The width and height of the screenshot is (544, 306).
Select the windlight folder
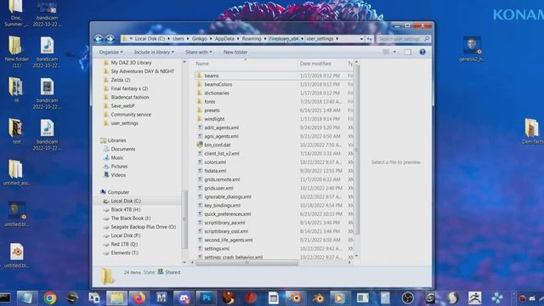point(214,119)
